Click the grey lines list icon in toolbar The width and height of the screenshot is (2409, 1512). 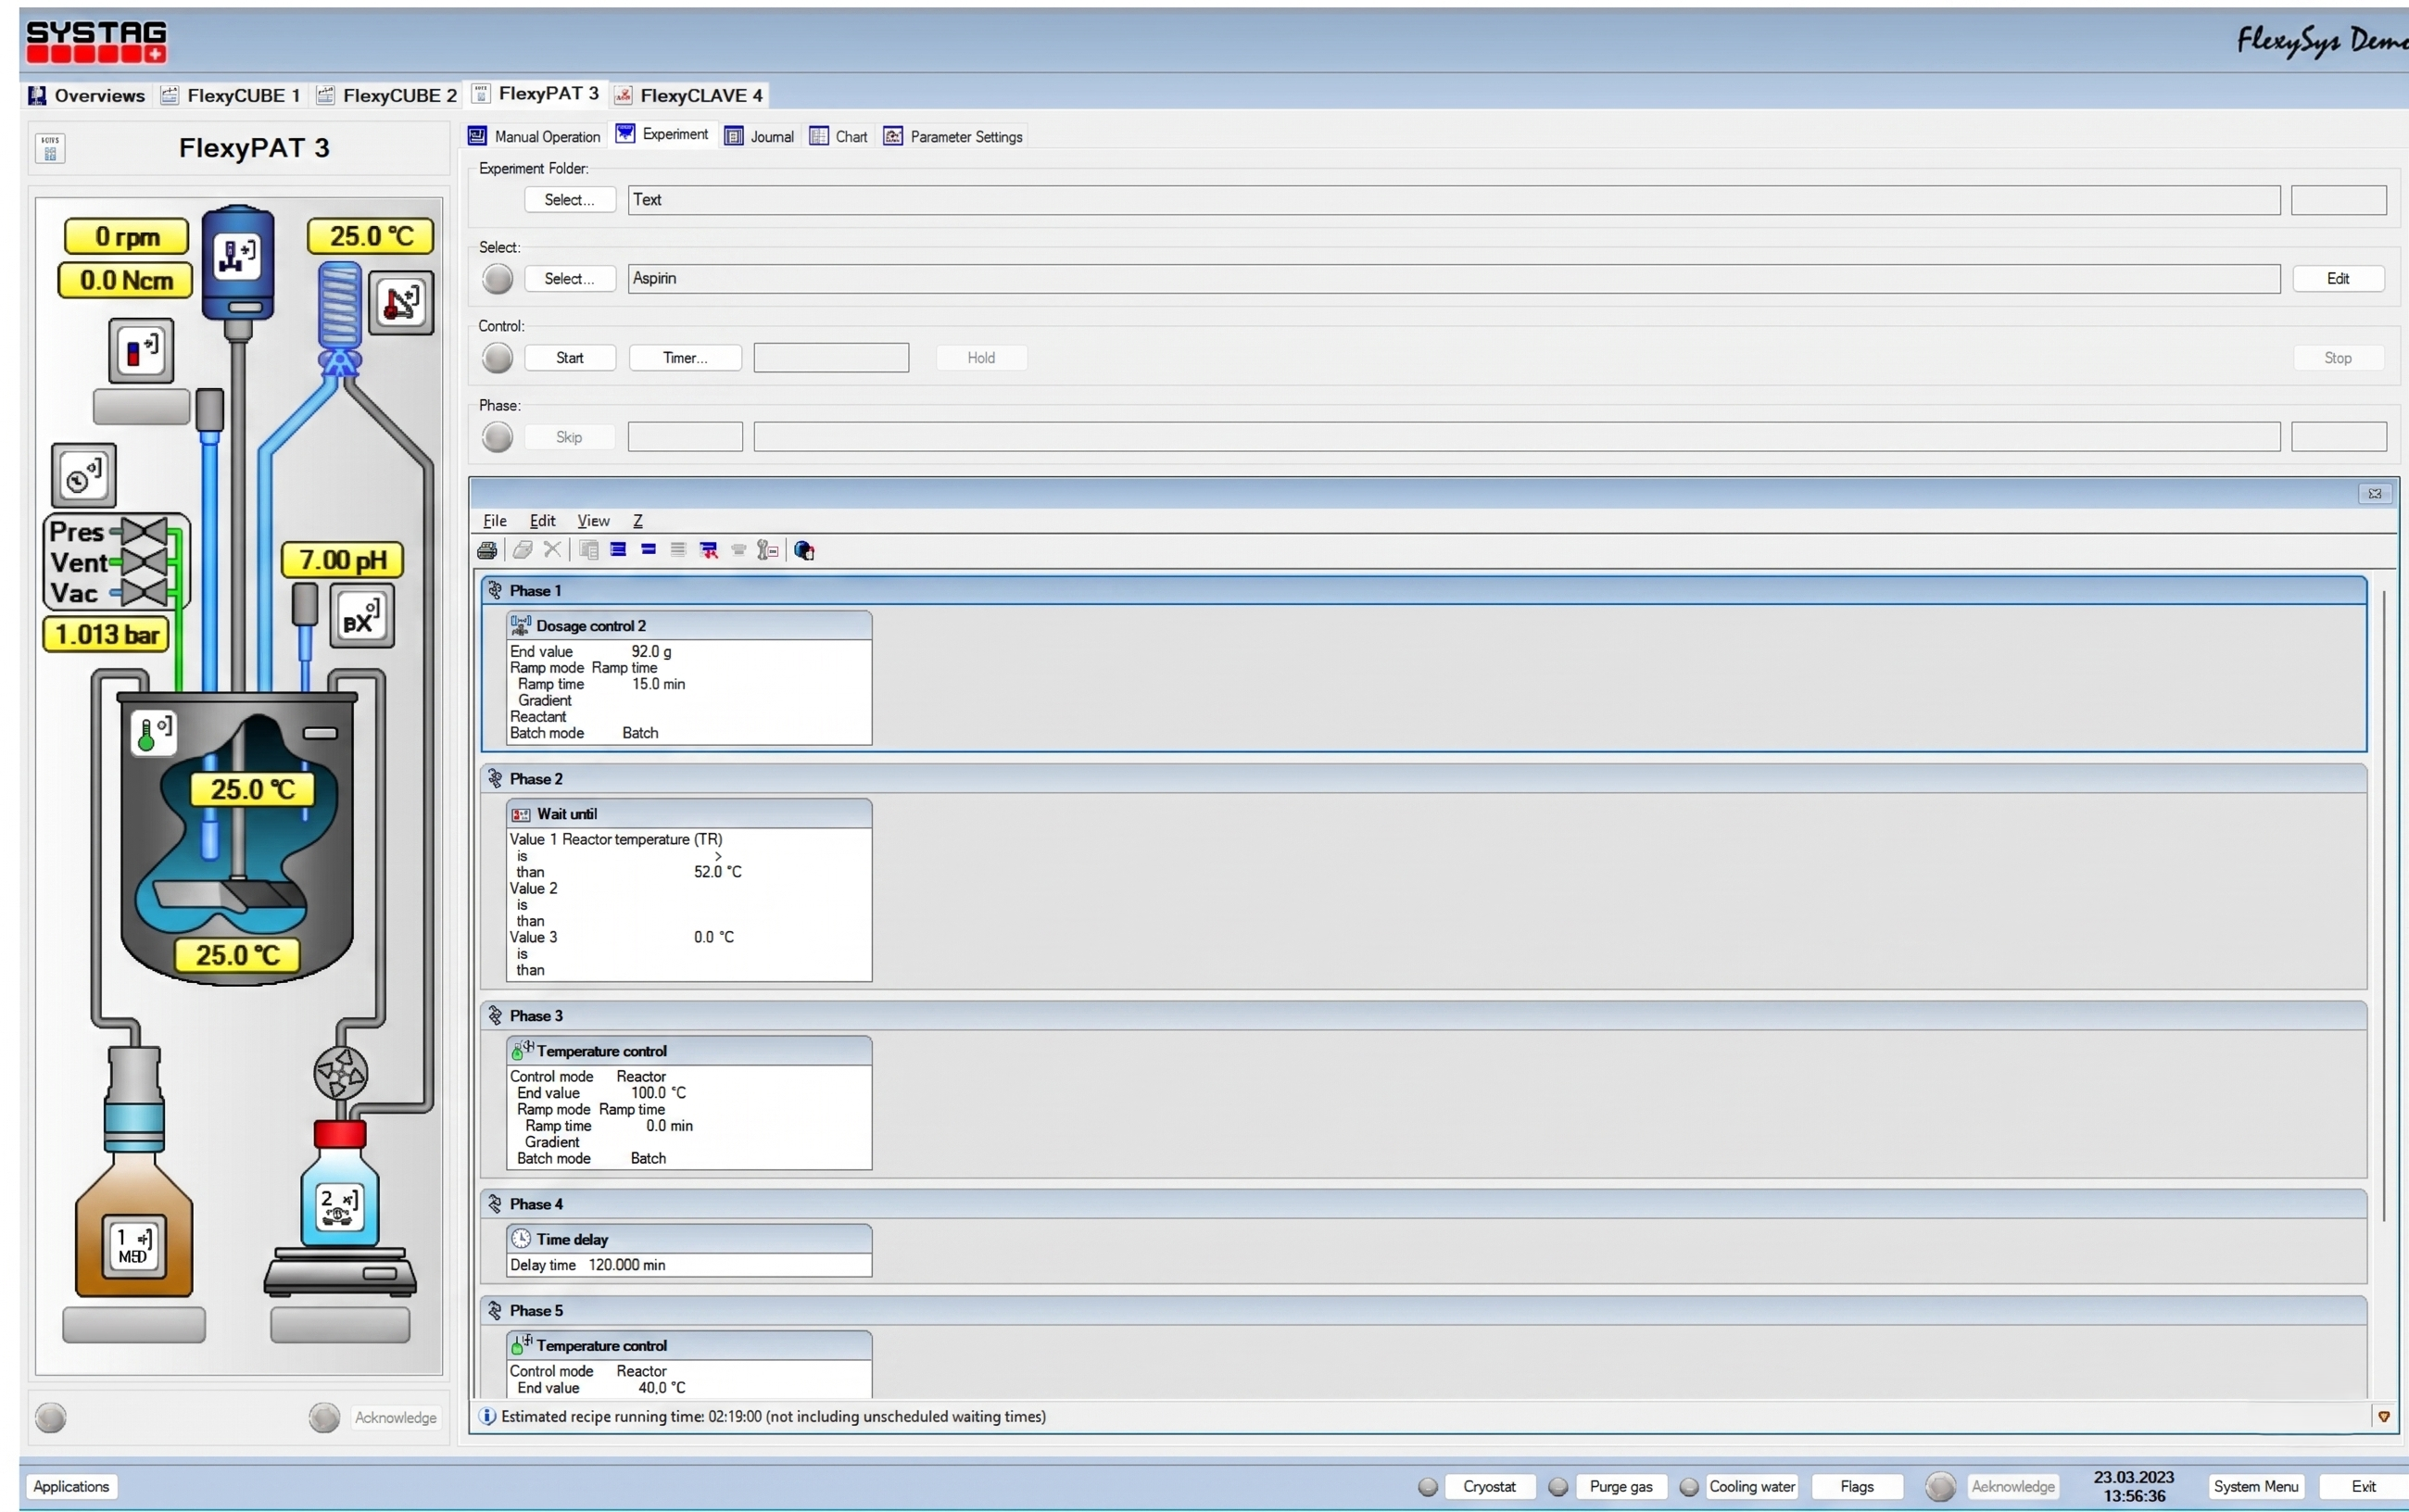(x=678, y=549)
